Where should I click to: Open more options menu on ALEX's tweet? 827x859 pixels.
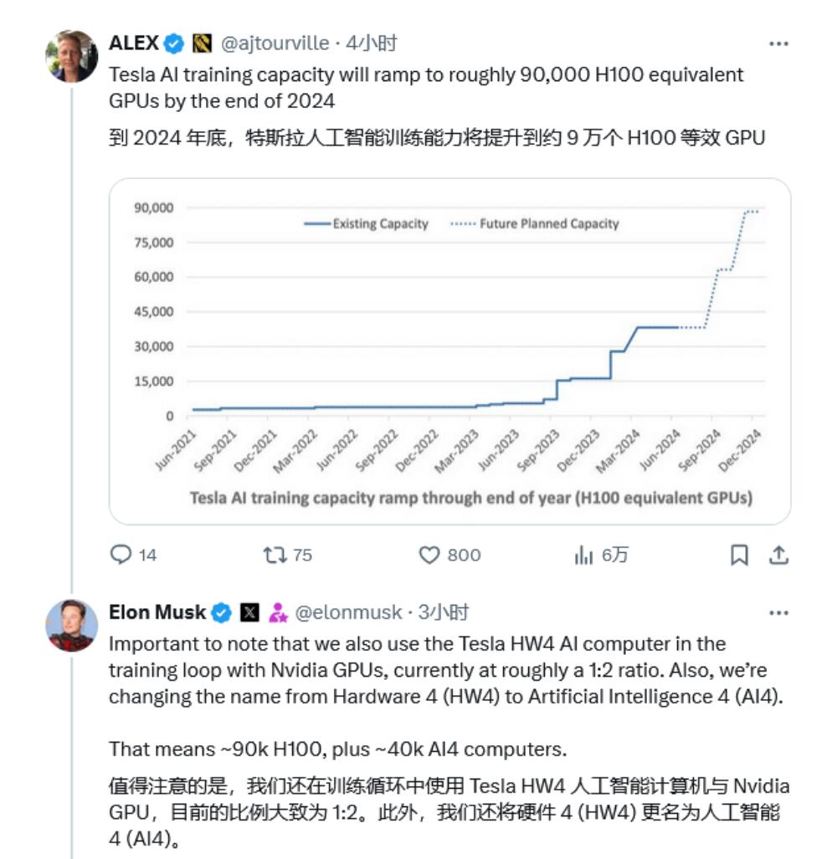[778, 43]
